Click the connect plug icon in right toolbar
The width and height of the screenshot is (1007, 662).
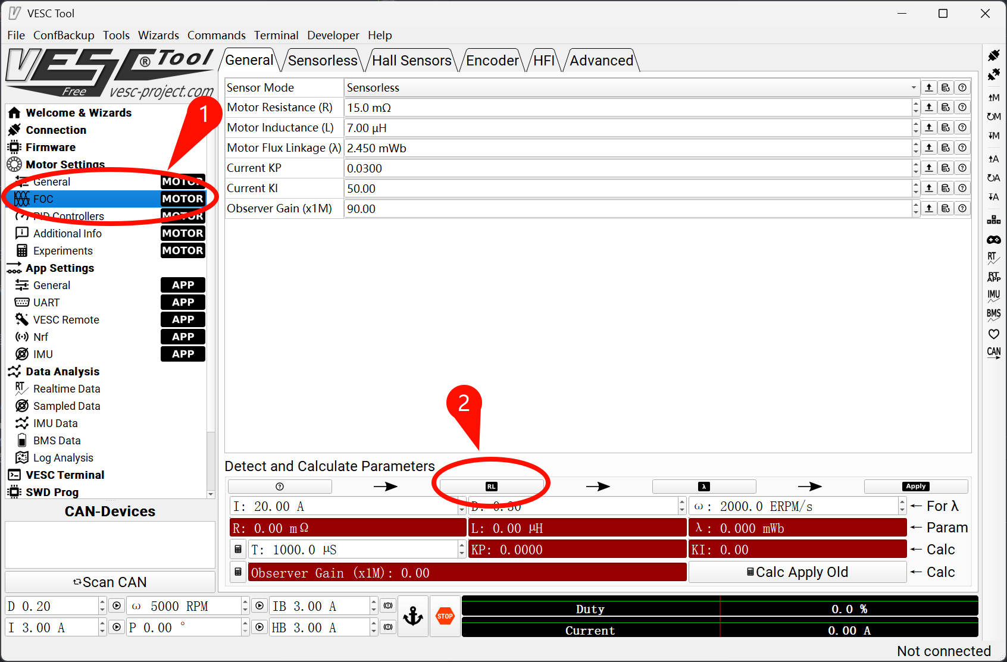(993, 56)
